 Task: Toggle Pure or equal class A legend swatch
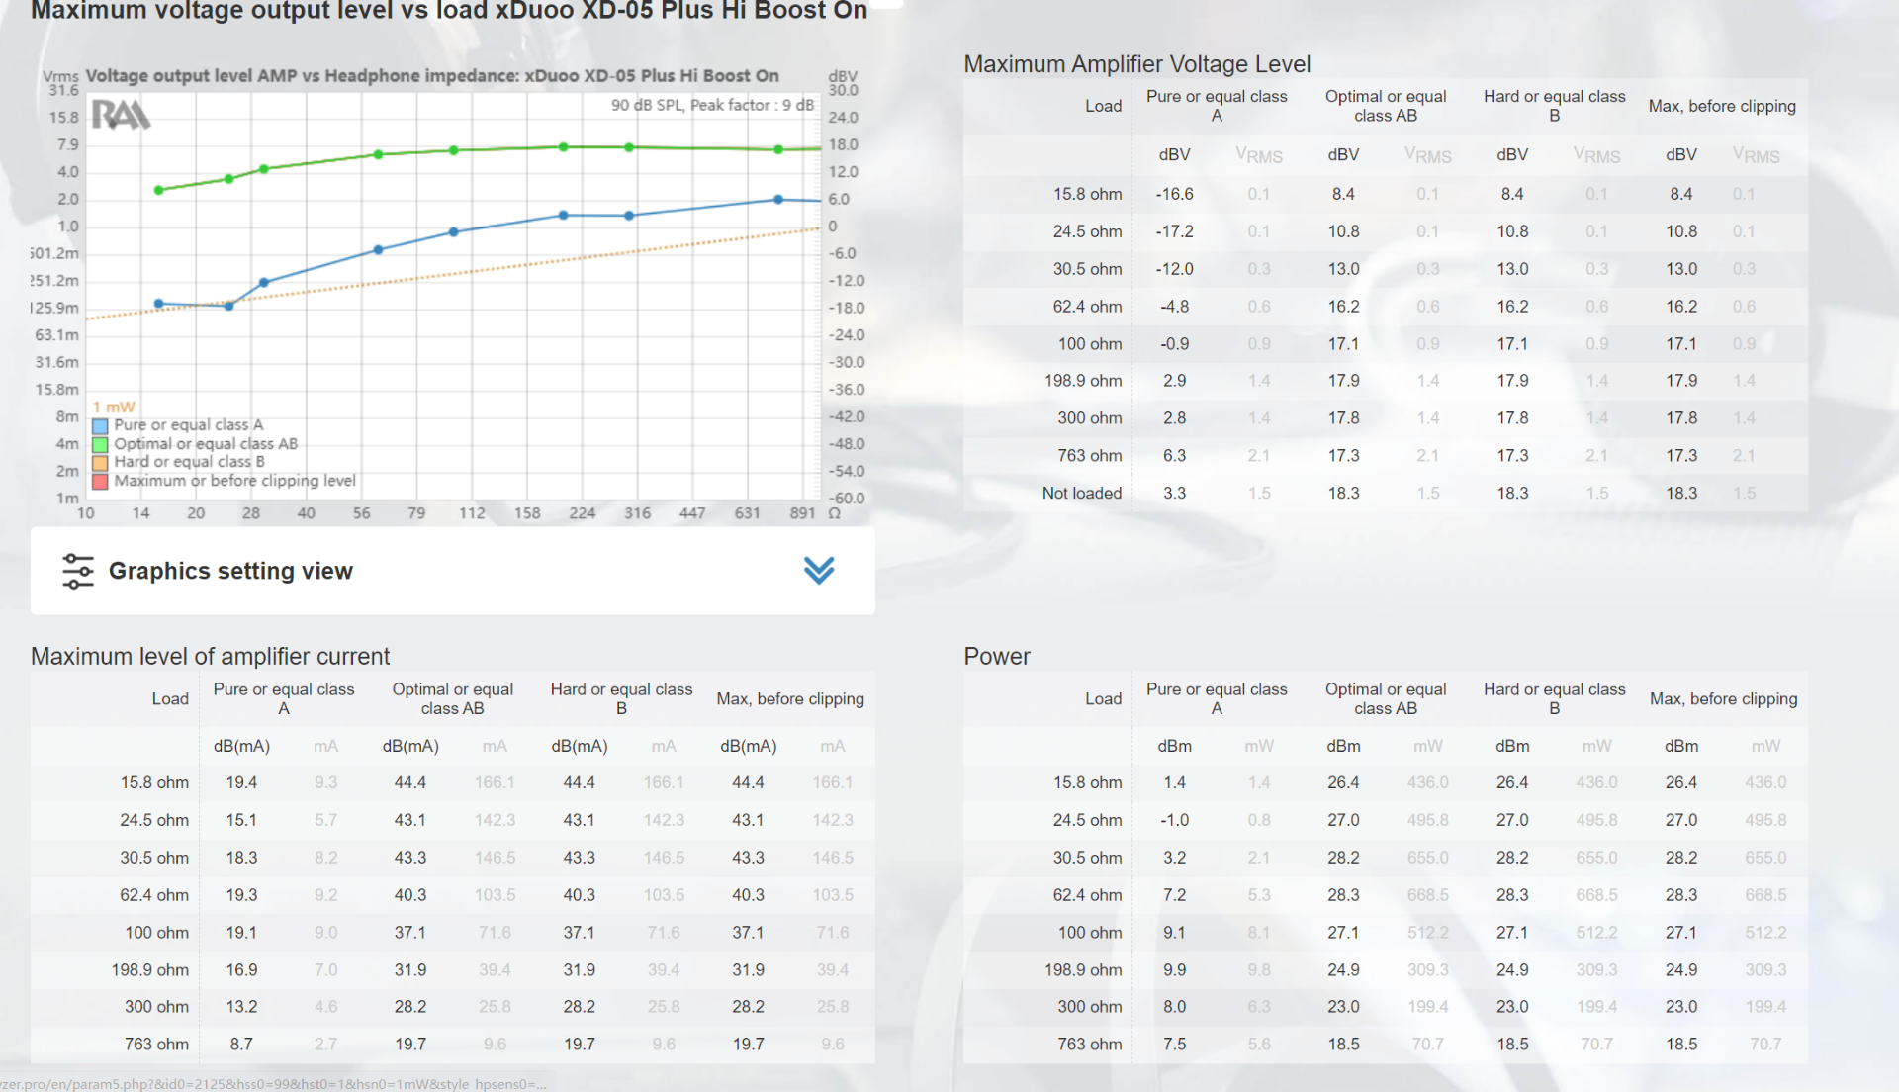[100, 426]
